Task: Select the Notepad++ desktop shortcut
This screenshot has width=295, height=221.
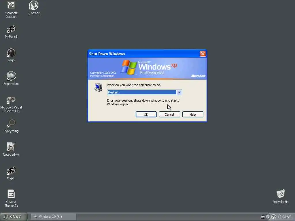Action: pyautogui.click(x=11, y=149)
